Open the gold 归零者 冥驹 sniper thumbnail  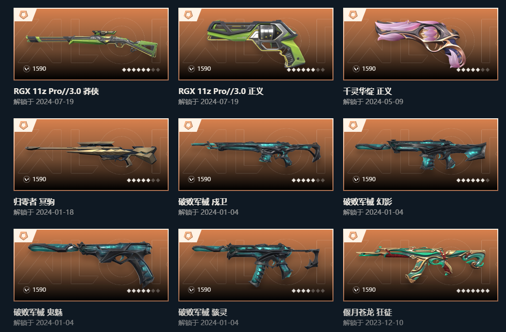(x=91, y=155)
